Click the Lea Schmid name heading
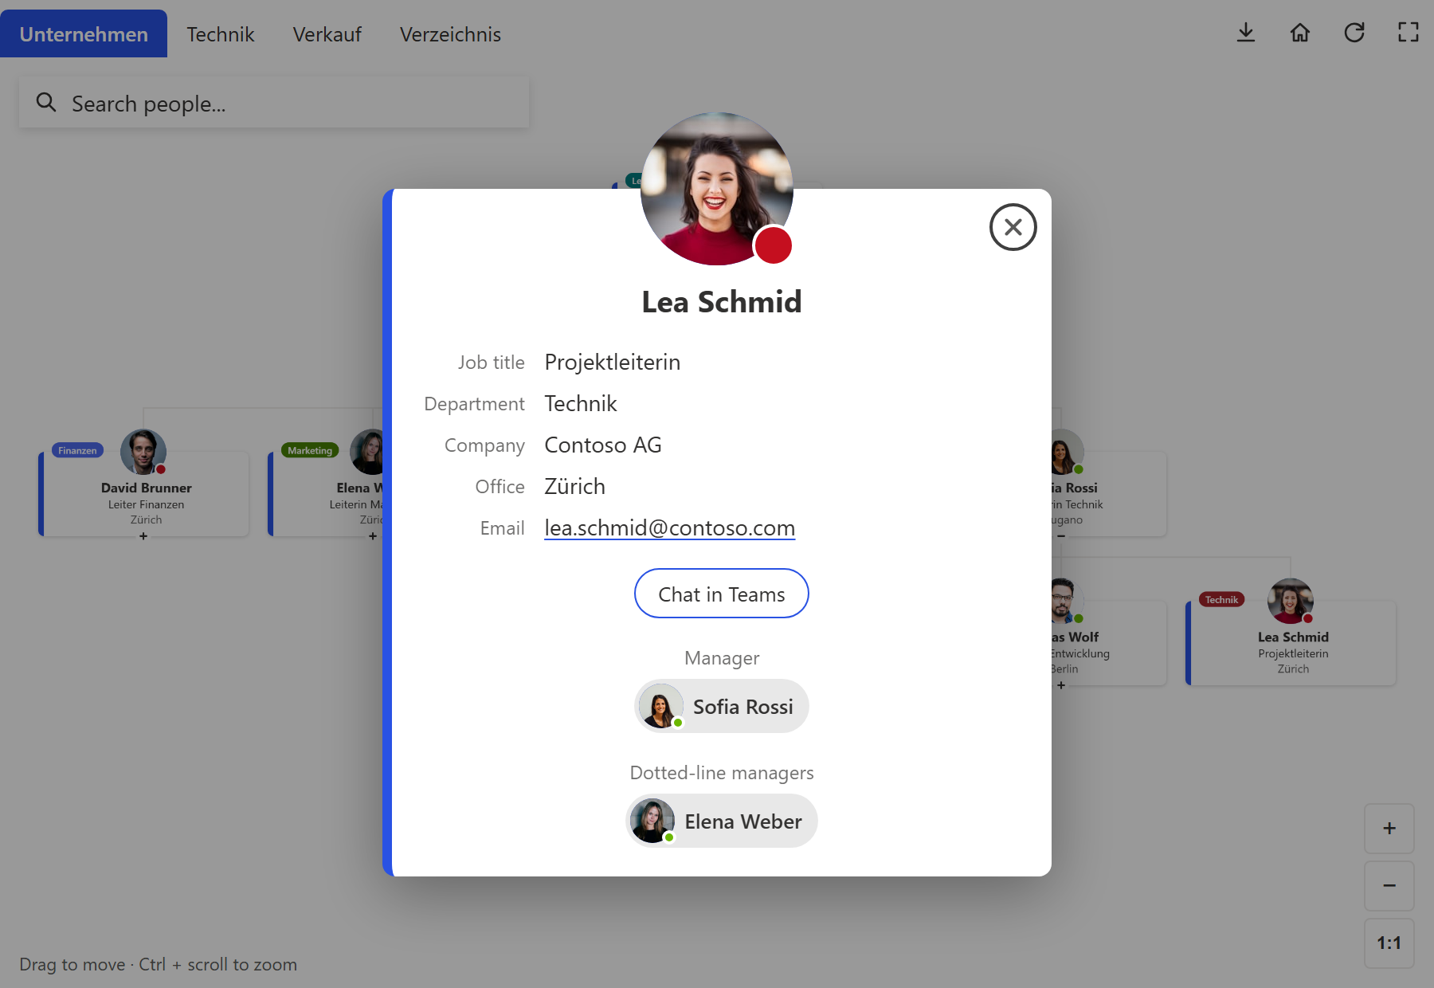 [x=722, y=302]
